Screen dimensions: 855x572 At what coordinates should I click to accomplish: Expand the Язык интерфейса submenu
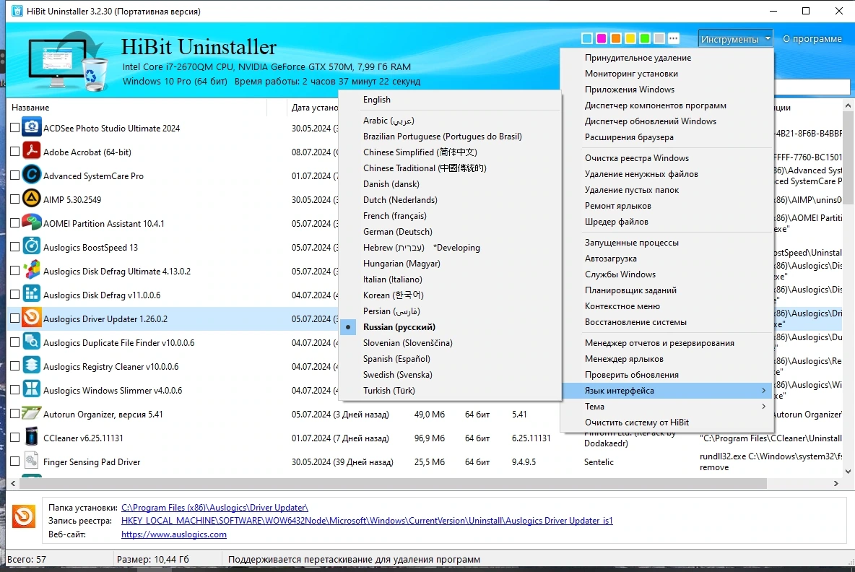667,391
